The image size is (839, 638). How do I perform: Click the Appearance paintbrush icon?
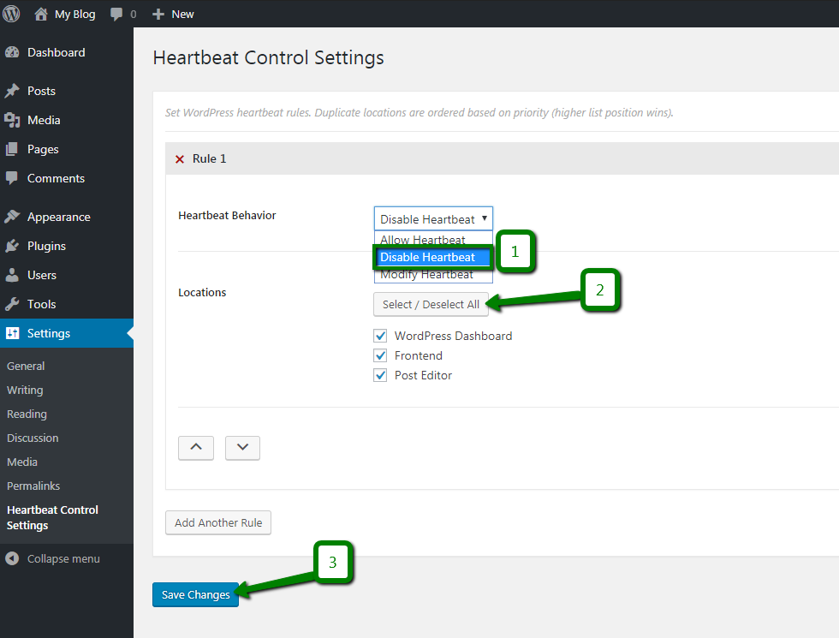tap(12, 217)
